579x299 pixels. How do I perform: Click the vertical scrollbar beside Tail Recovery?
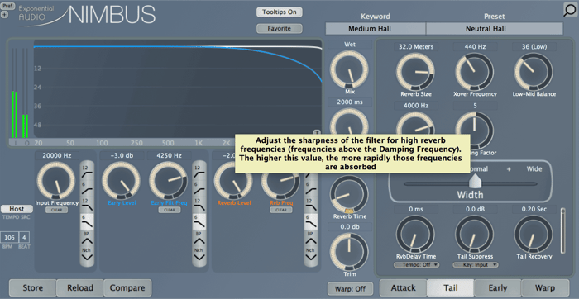[x=562, y=230]
